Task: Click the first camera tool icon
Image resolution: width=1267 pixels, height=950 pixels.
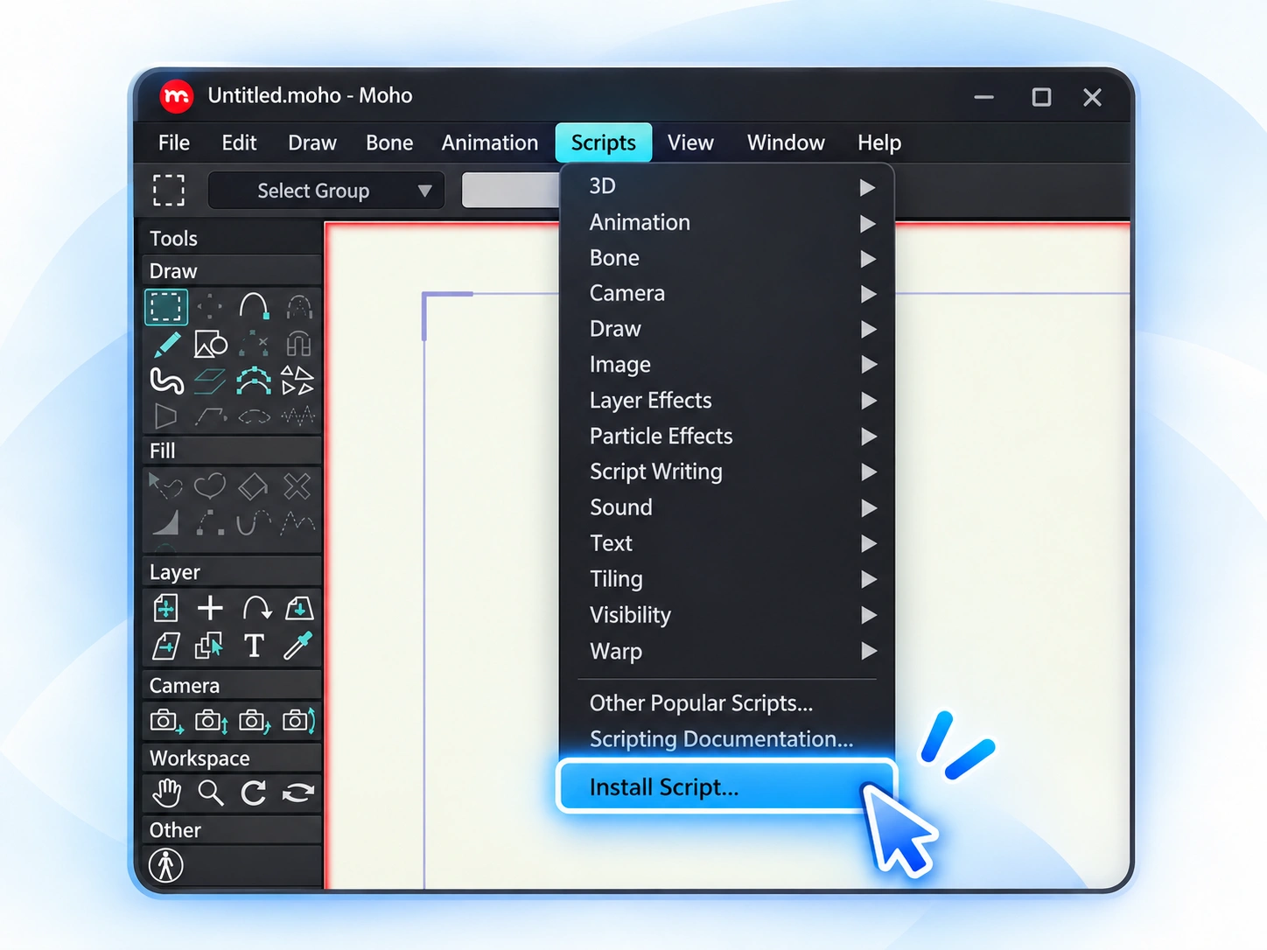Action: 166,721
